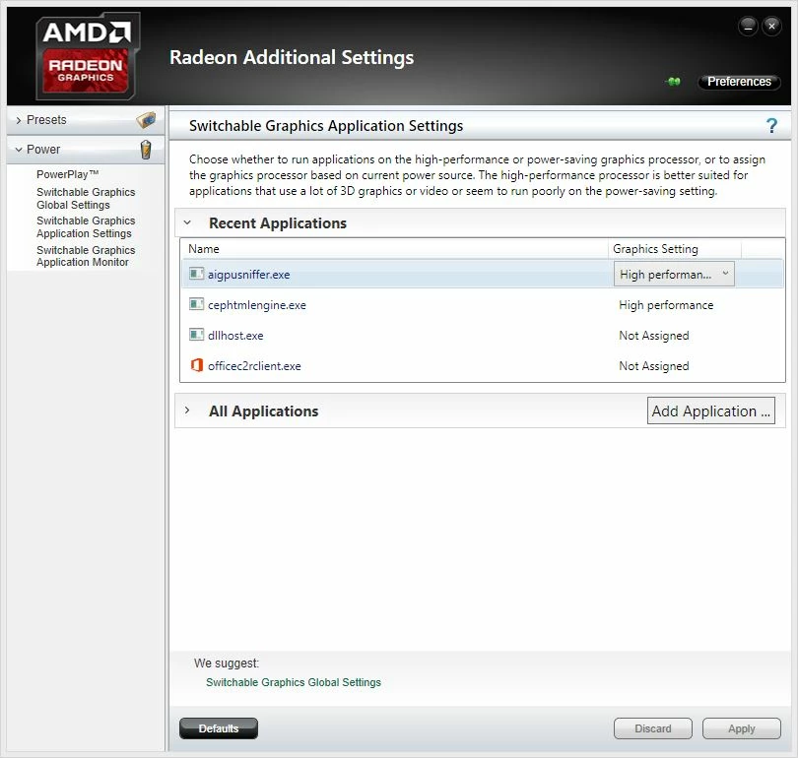Click the green pin icon near Preferences
The height and width of the screenshot is (758, 798).
tap(674, 82)
